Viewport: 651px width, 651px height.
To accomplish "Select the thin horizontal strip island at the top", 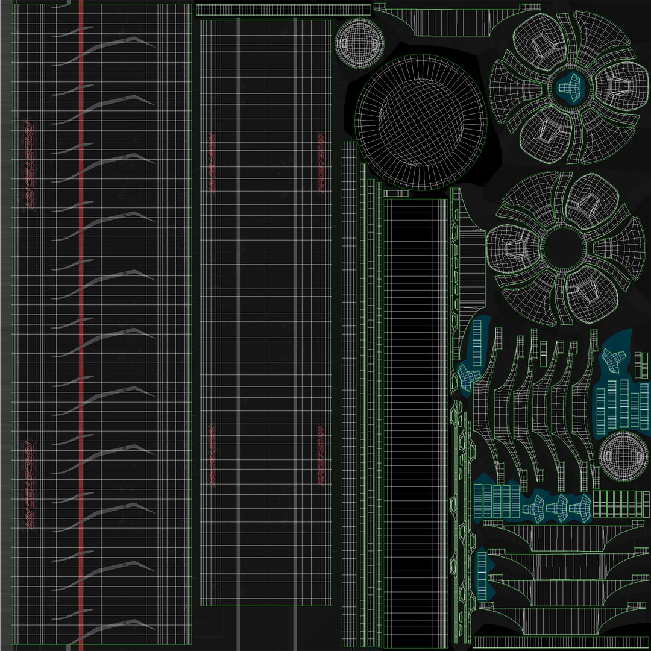I will pos(283,10).
